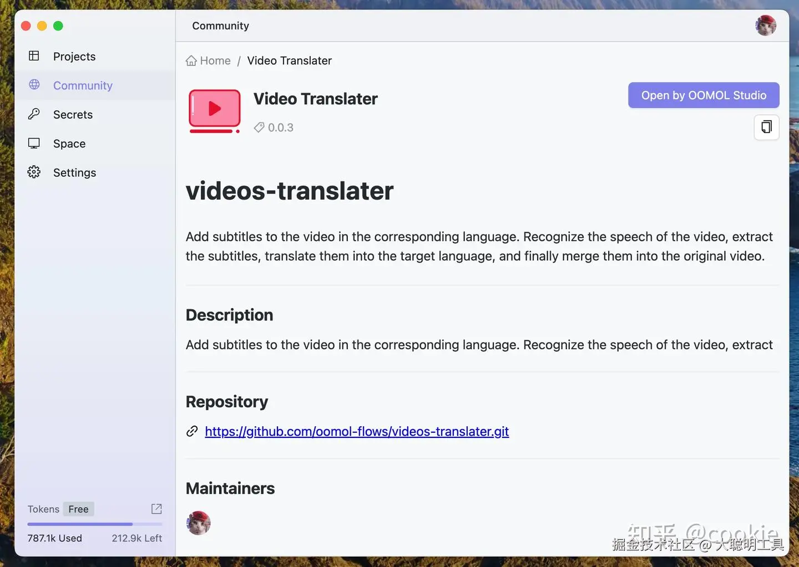Click the version tag icon next to 0.0.3
This screenshot has width=799, height=567.
click(x=259, y=127)
